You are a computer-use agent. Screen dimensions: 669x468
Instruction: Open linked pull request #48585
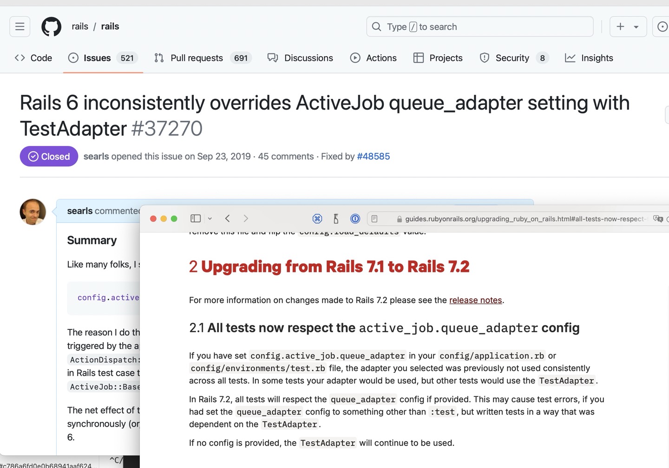click(x=373, y=157)
